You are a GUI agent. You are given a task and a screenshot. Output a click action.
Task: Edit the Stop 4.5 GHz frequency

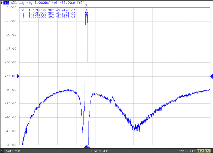click(186, 151)
